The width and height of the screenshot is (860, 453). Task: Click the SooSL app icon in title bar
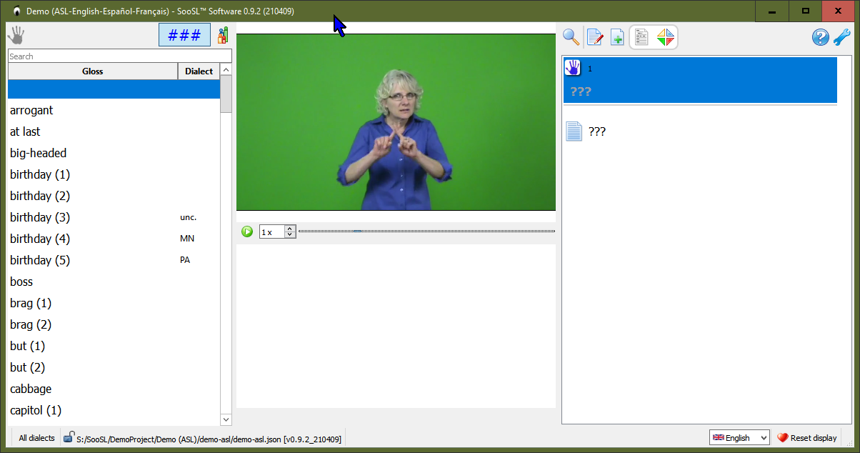tap(16, 11)
